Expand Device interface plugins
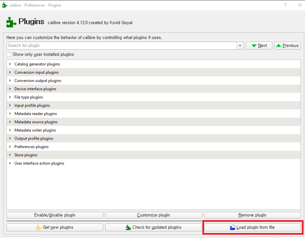The image size is (305, 238). click(10, 89)
